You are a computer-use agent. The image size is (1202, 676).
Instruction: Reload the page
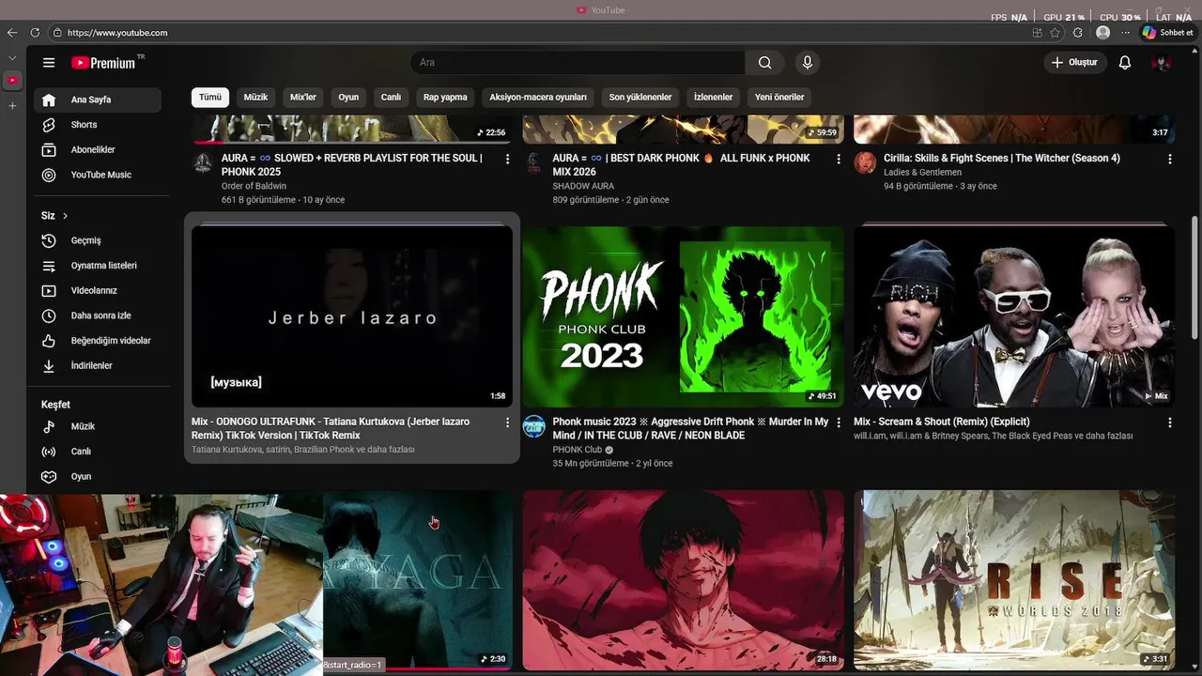point(35,33)
